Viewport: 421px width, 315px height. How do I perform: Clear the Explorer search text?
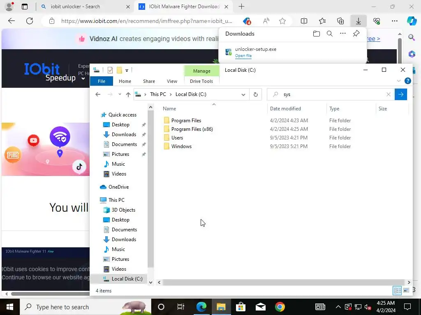tap(388, 94)
